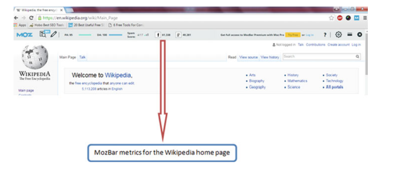Click the Wikipedia Log in link
The height and width of the screenshot is (171, 395).
pos(356,45)
